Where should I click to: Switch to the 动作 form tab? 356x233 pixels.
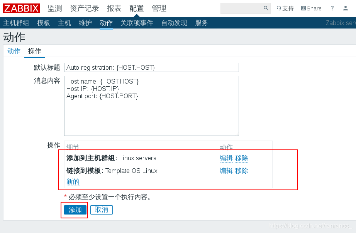click(x=14, y=51)
